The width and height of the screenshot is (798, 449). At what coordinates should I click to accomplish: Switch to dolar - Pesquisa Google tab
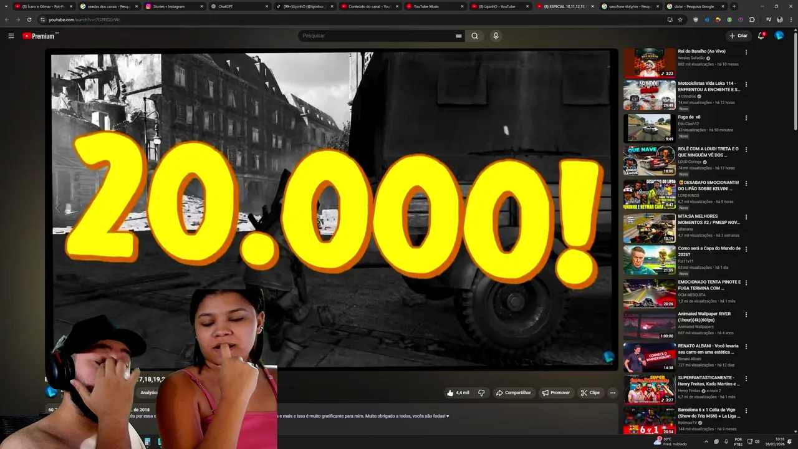[694, 6]
